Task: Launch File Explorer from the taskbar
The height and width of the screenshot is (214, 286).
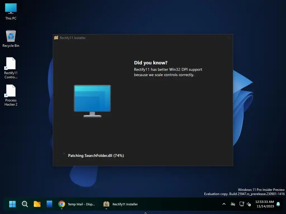Action: pos(37,204)
